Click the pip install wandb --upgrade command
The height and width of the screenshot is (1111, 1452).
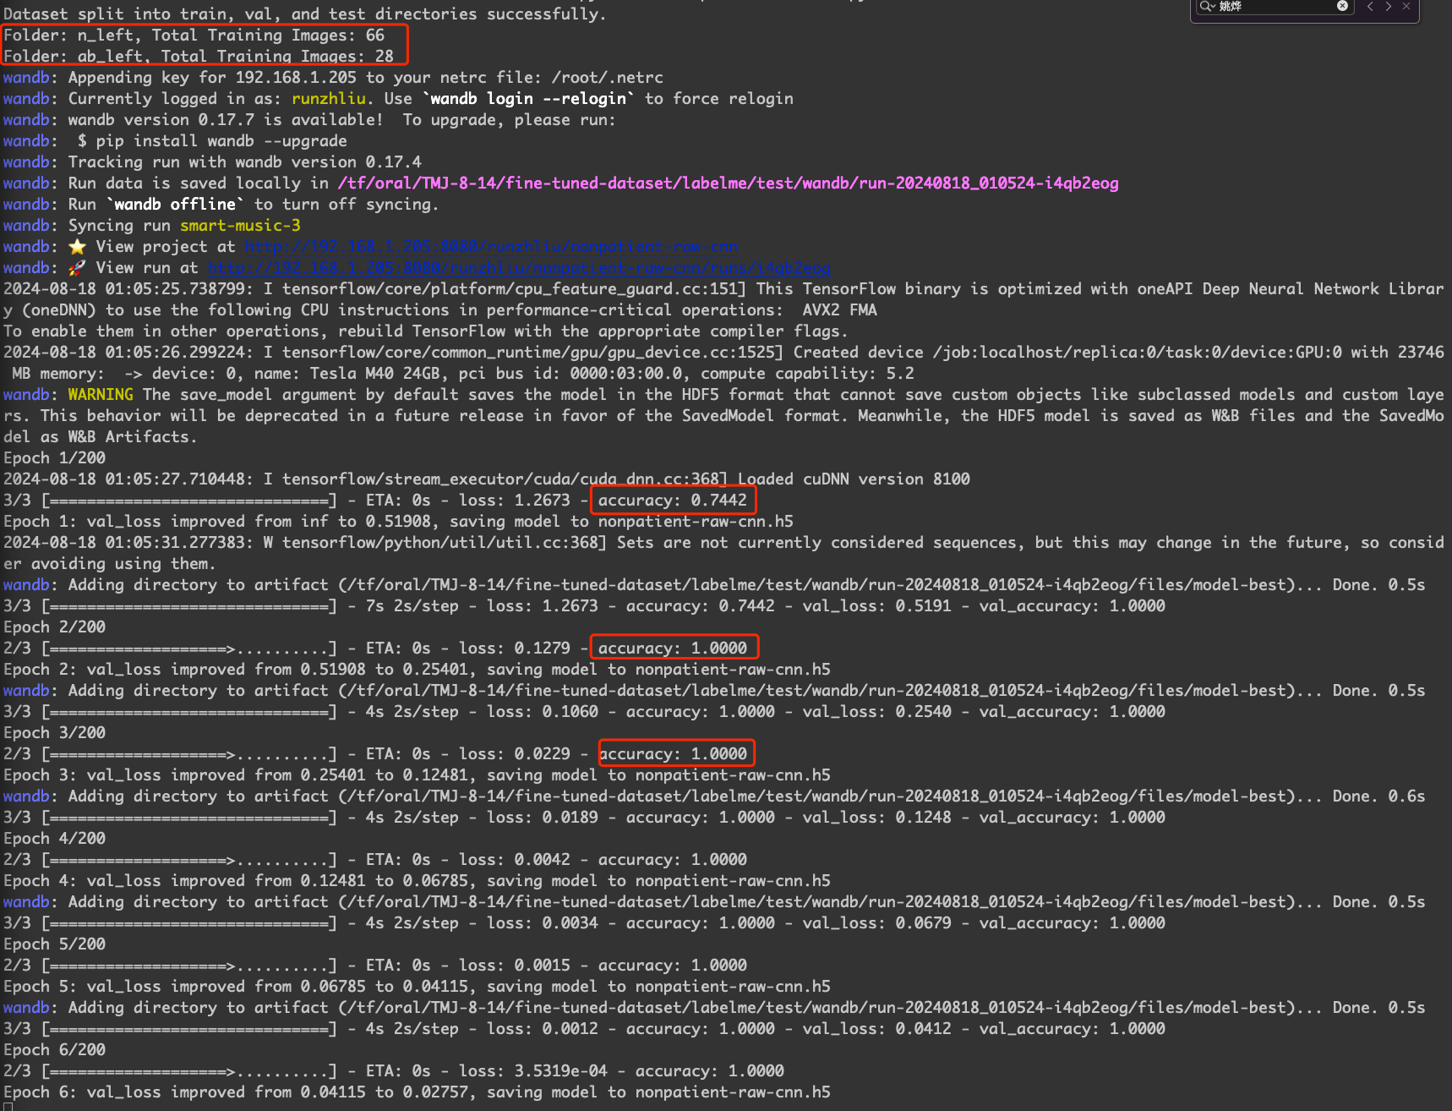(212, 141)
